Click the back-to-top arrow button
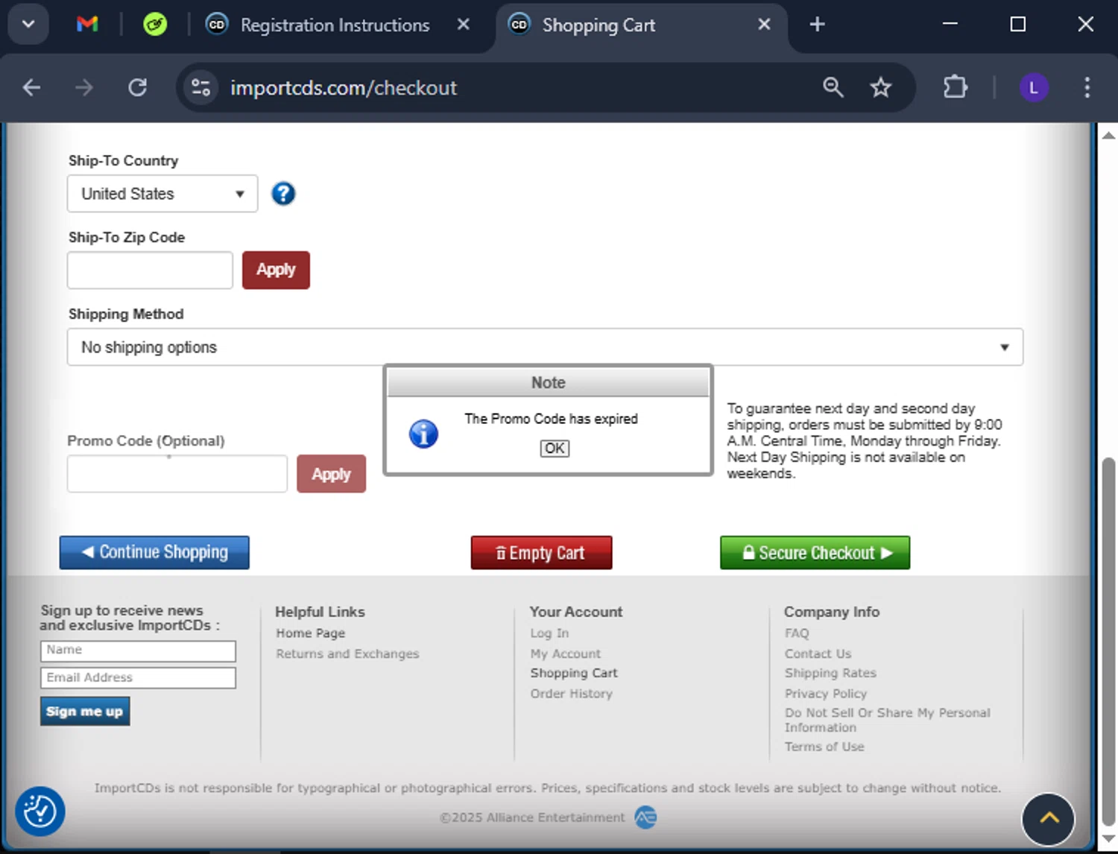 (x=1049, y=818)
